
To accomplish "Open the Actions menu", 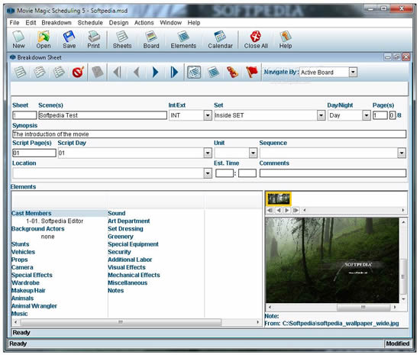I will 144,23.
